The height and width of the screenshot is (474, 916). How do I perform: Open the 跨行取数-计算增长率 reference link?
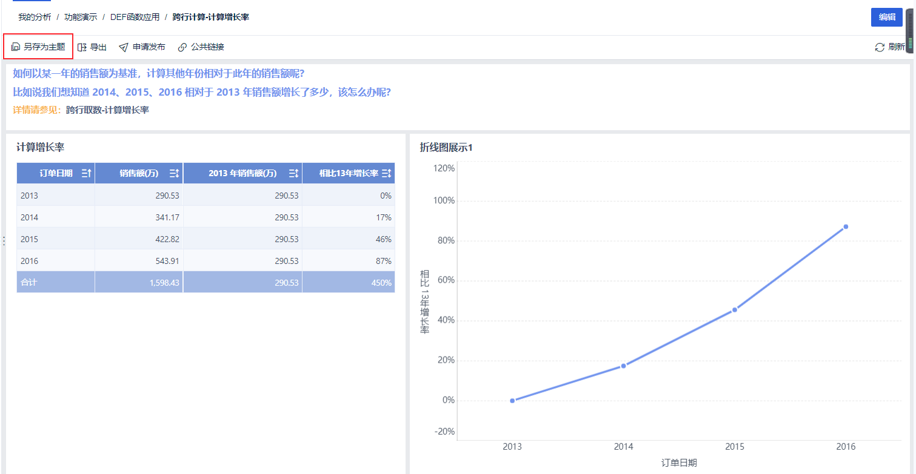click(107, 110)
